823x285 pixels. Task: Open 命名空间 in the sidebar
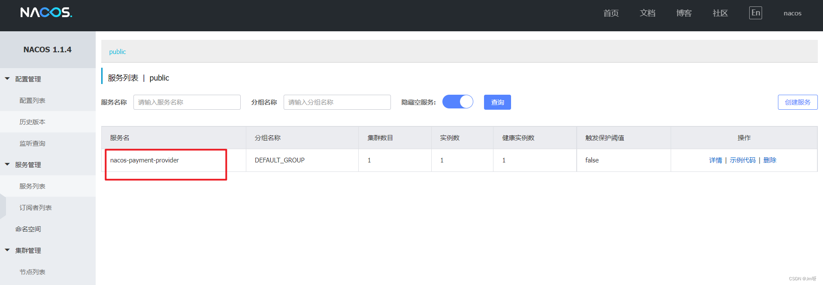pyautogui.click(x=28, y=229)
